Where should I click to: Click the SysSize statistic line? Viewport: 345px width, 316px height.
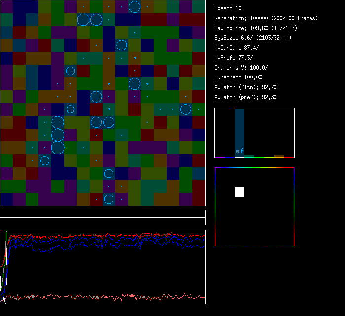tap(252, 38)
